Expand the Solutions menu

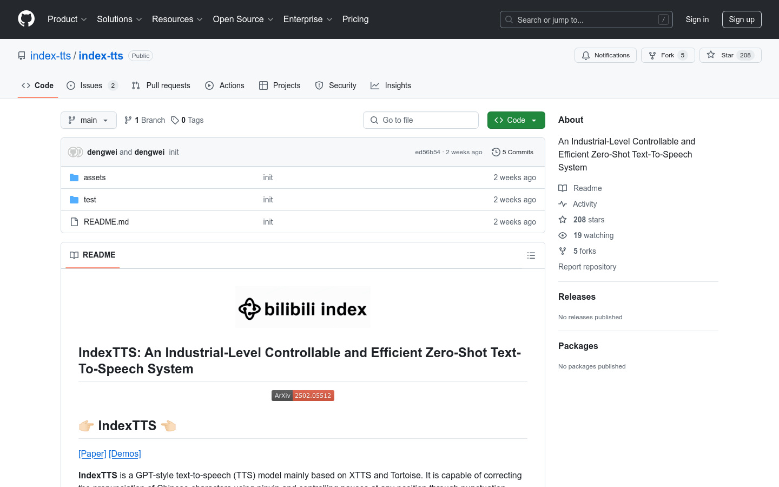[x=120, y=19]
